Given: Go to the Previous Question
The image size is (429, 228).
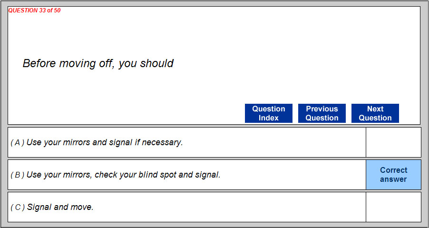Looking at the screenshot, I should tap(322, 113).
